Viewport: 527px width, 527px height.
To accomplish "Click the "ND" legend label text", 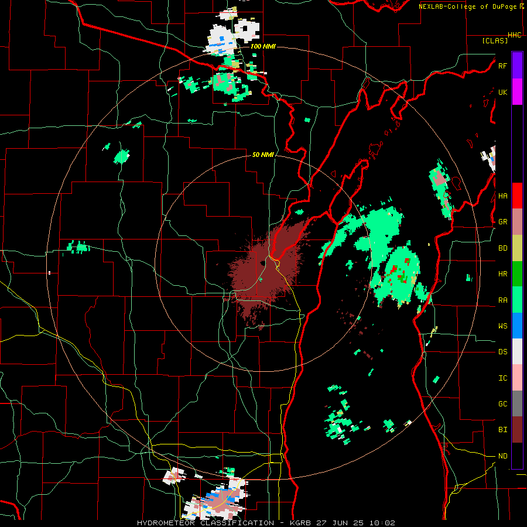I will pyautogui.click(x=502, y=456).
